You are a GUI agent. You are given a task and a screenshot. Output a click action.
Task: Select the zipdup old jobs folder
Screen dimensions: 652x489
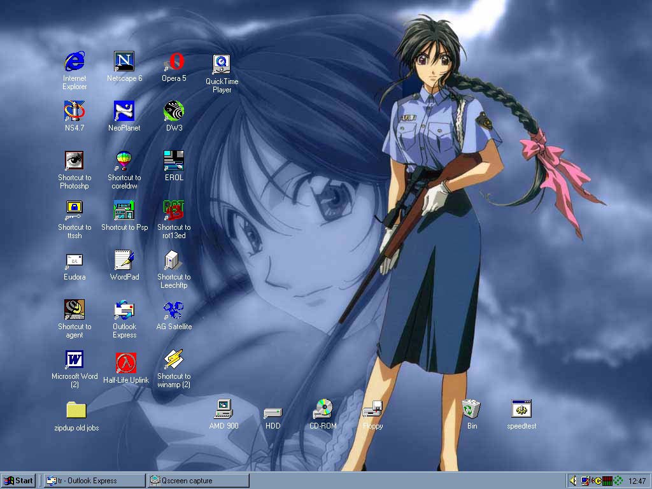76,409
